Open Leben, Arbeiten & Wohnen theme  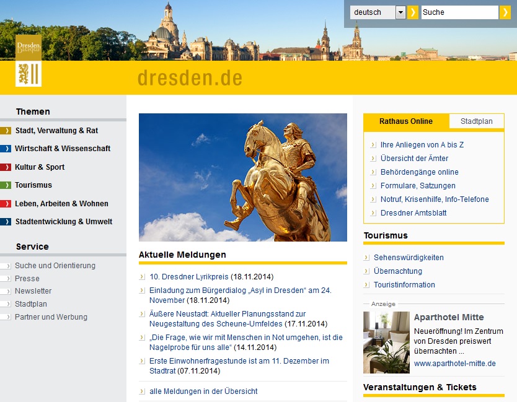(x=61, y=204)
